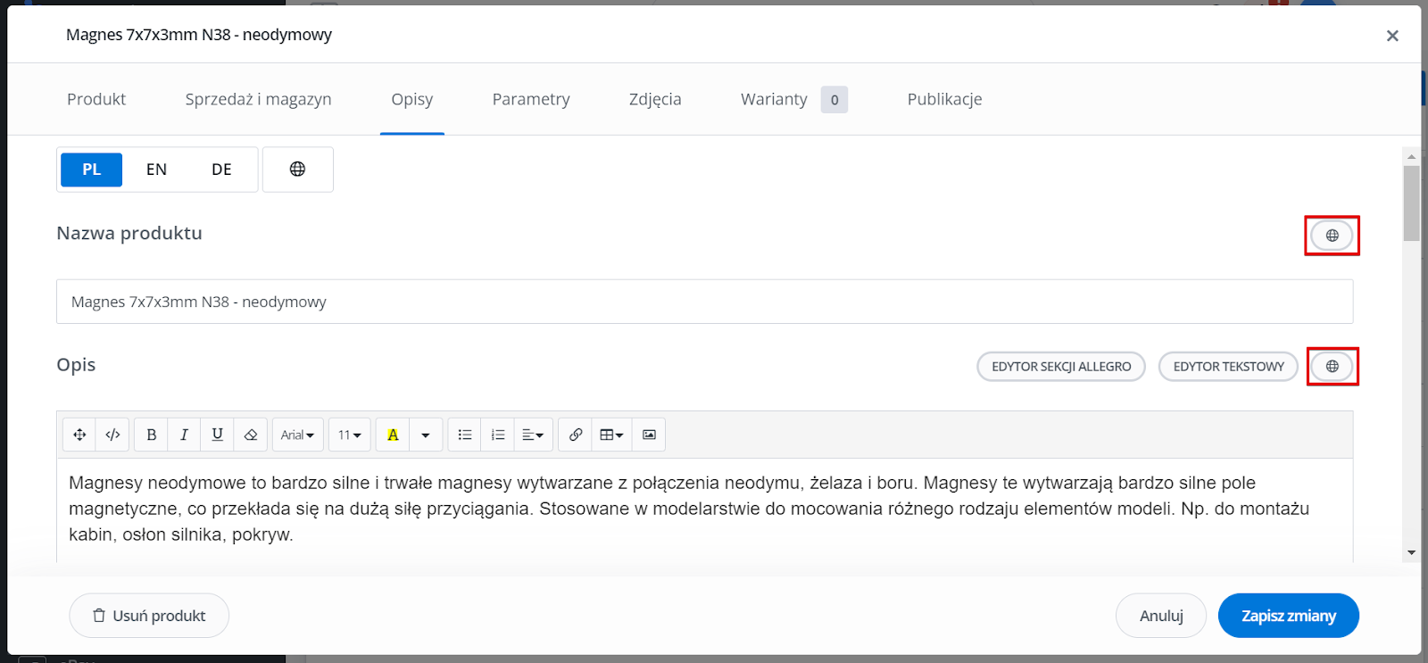Viewport: 1428px width, 663px height.
Task: Switch description language to EN
Action: point(156,170)
